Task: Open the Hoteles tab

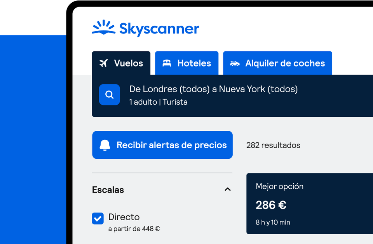Action: [187, 63]
